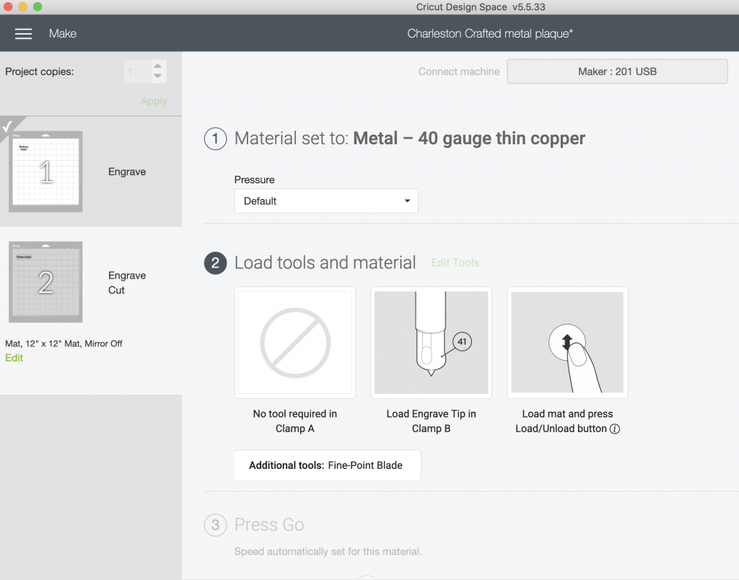Image resolution: width=739 pixels, height=580 pixels.
Task: Open the hamburger menu
Action: click(x=23, y=33)
